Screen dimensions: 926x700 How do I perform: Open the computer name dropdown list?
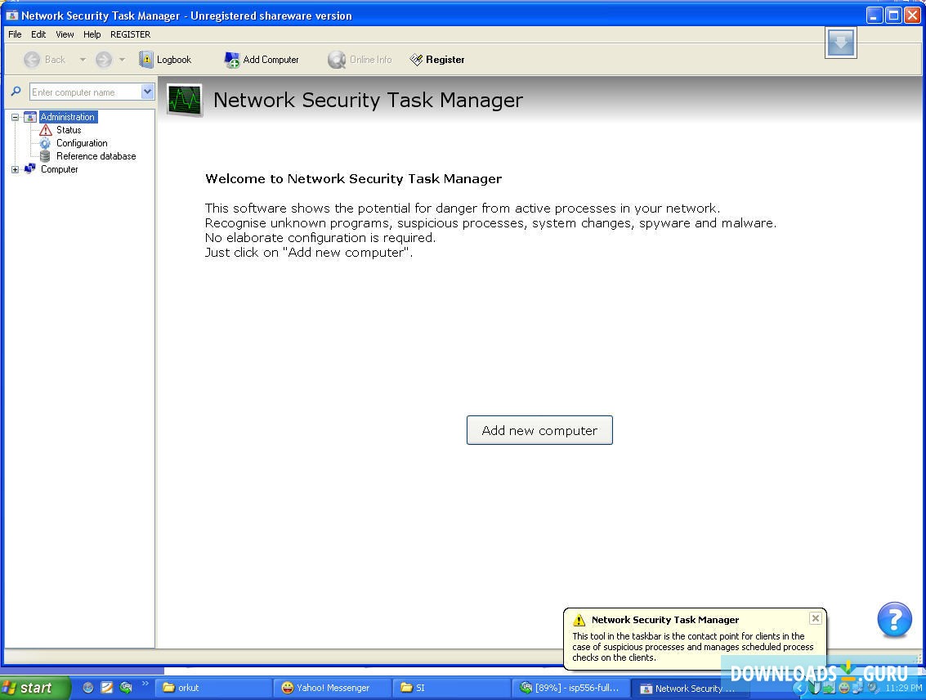[x=148, y=92]
